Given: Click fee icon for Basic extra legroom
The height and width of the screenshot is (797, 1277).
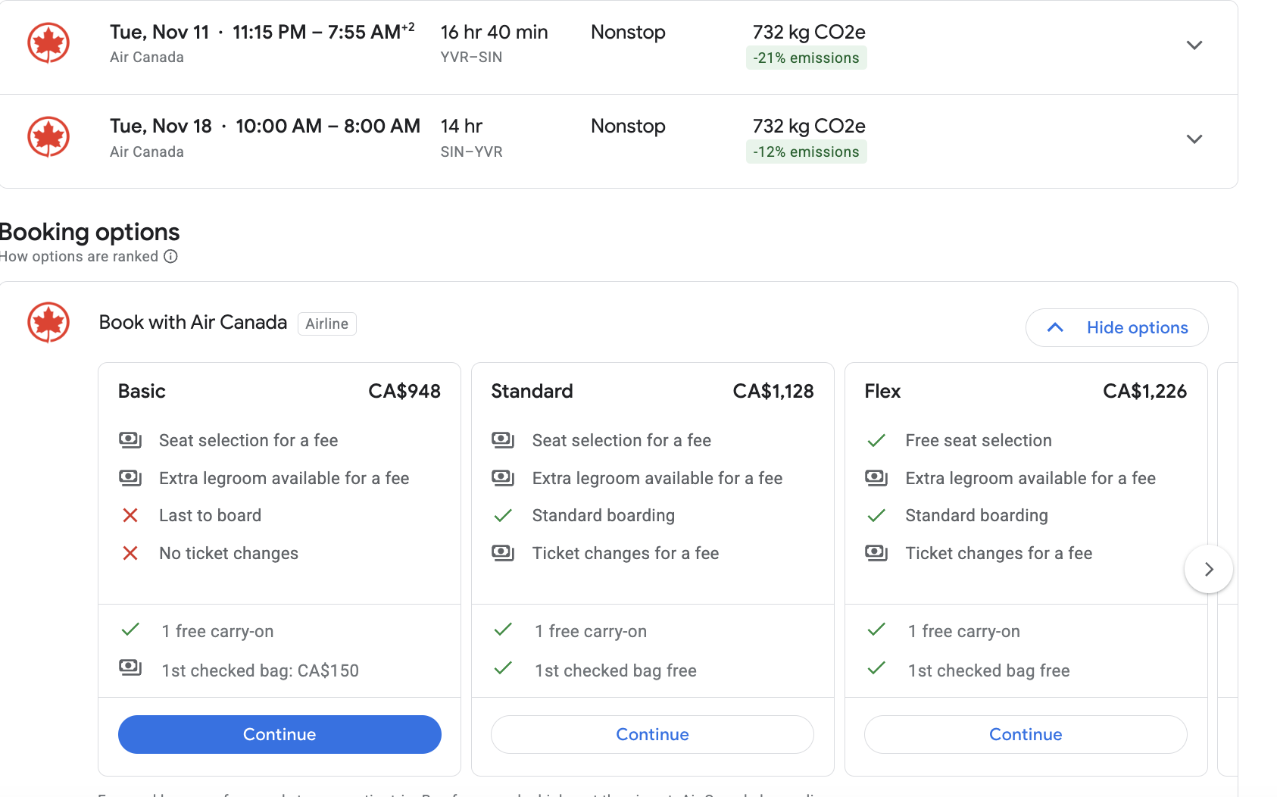Looking at the screenshot, I should click(130, 478).
